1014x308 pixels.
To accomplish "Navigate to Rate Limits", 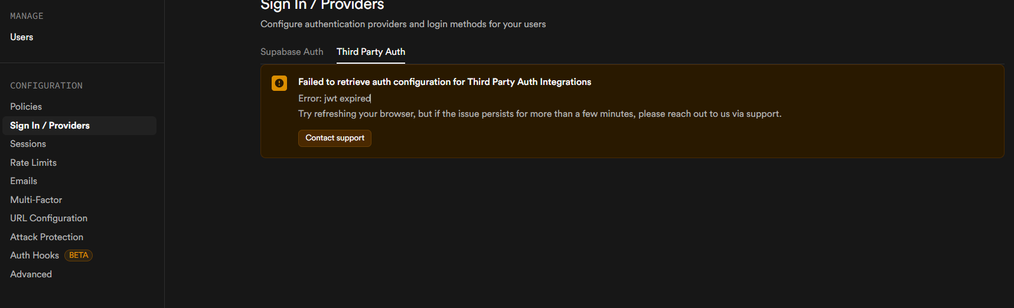I will click(x=34, y=163).
